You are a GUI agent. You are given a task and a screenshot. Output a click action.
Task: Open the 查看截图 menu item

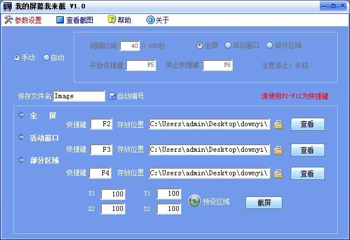pos(75,20)
